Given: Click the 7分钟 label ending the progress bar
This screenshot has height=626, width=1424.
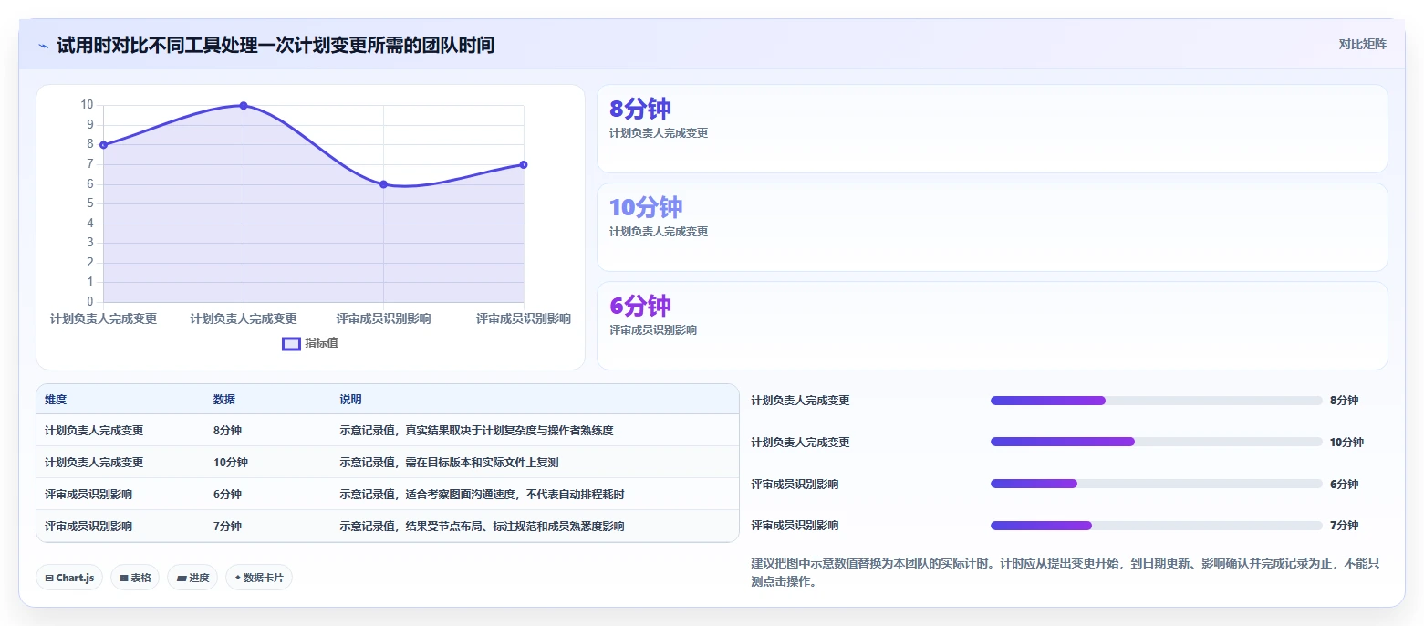Looking at the screenshot, I should coord(1344,526).
